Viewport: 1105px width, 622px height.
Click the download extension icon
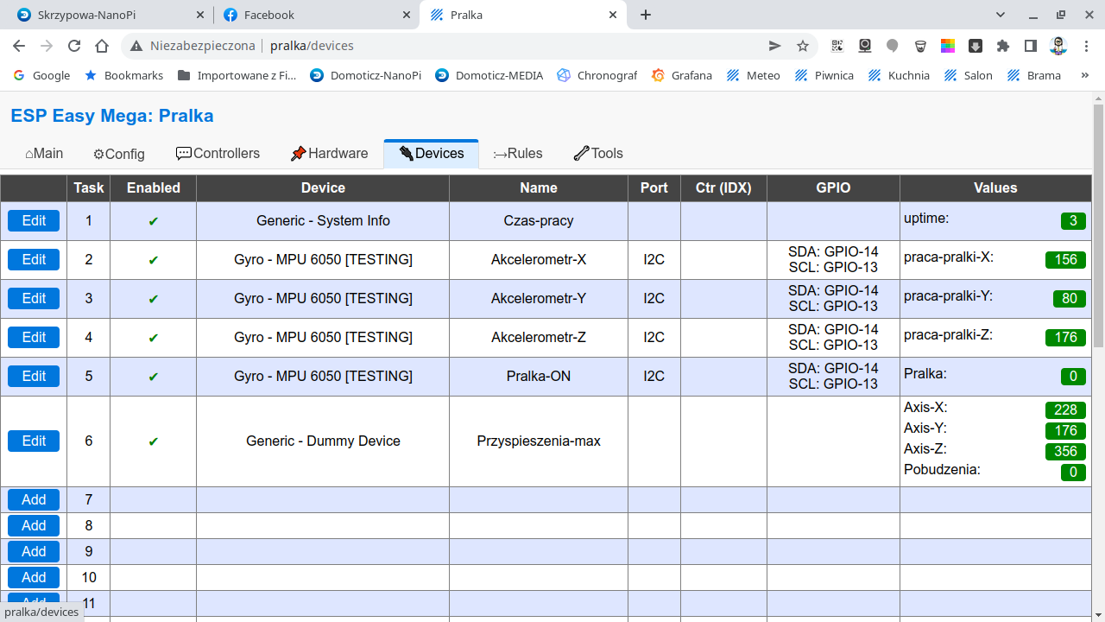point(975,46)
